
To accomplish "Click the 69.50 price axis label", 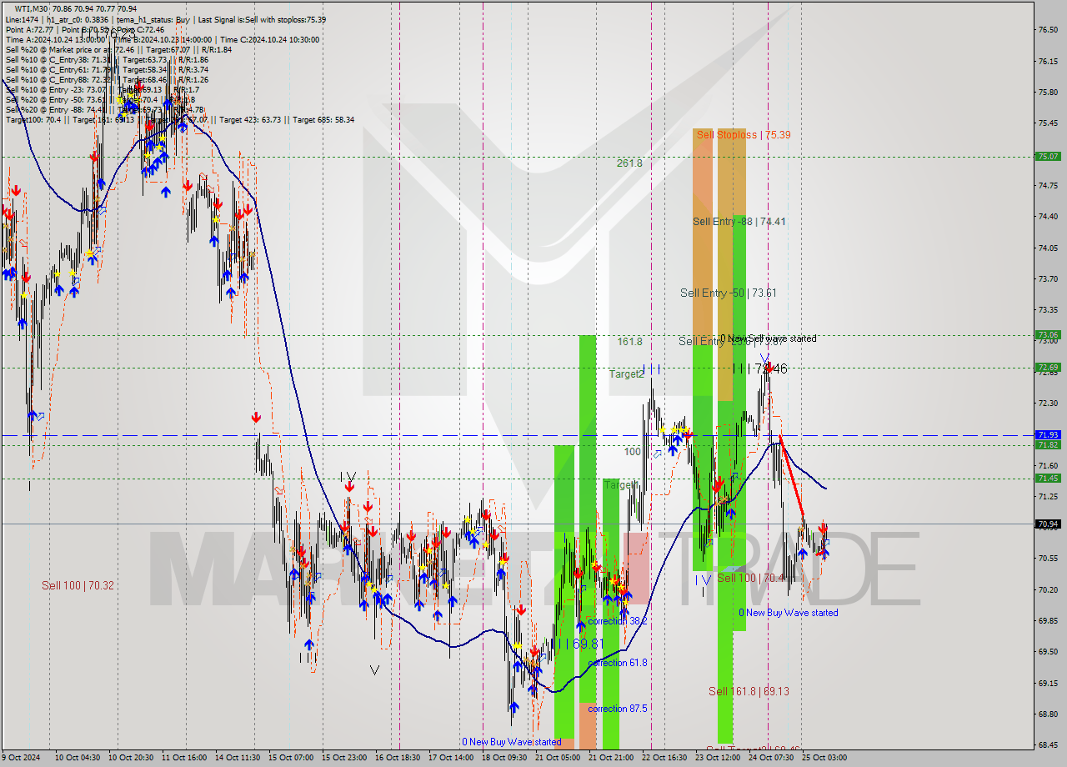I will tap(1048, 652).
